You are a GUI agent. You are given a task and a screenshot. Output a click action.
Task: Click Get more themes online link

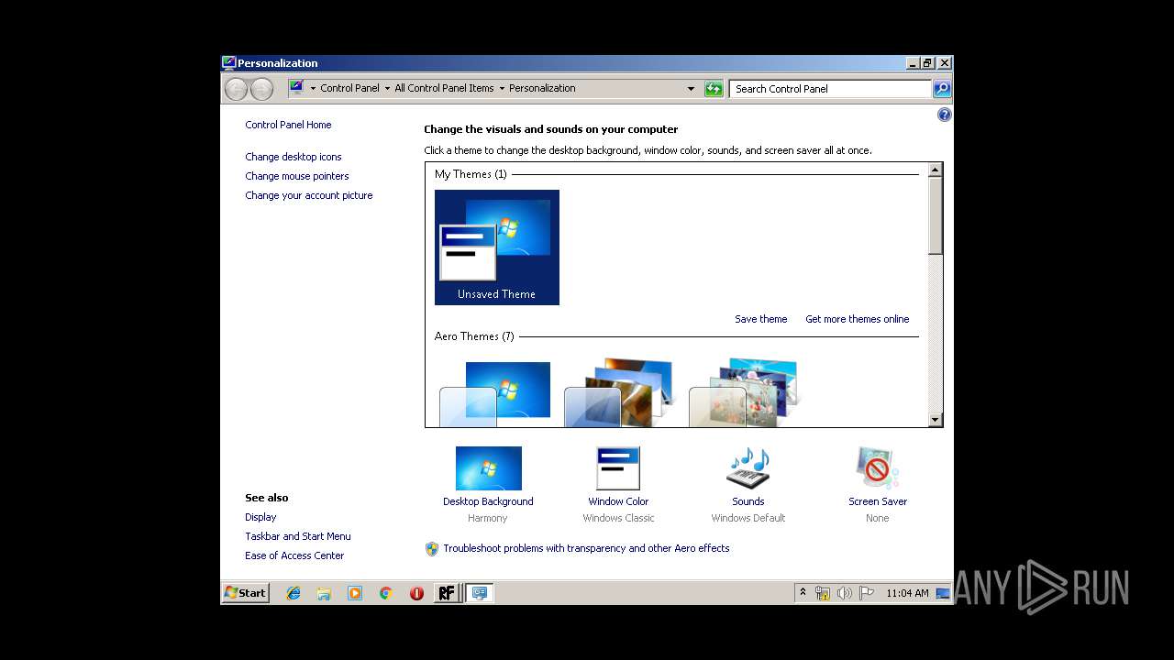(858, 319)
